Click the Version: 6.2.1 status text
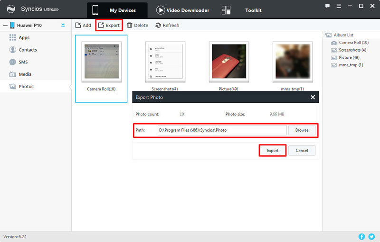This screenshot has width=380, height=242. coord(15,237)
